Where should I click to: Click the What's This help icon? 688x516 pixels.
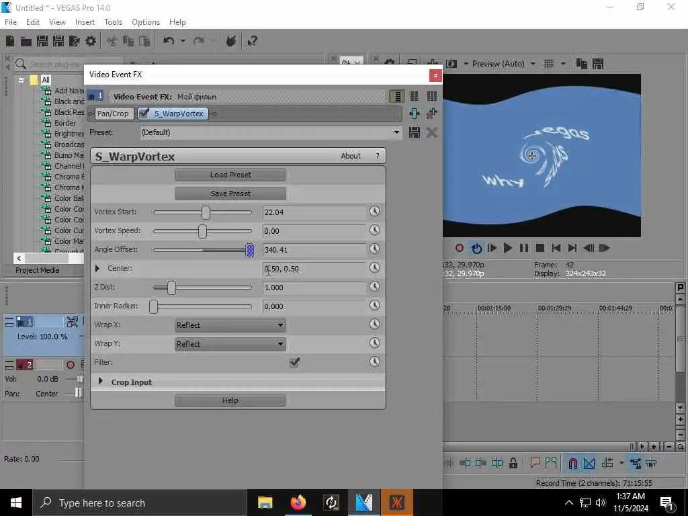click(252, 41)
